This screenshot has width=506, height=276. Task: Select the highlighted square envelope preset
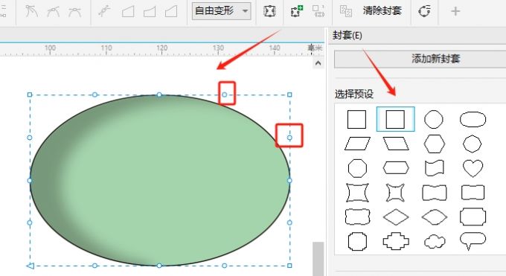point(395,119)
